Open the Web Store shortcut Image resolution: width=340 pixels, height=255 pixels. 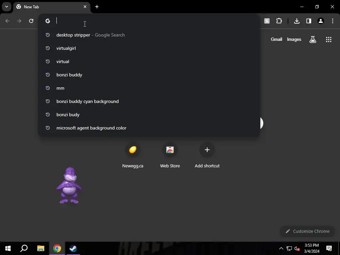click(170, 156)
